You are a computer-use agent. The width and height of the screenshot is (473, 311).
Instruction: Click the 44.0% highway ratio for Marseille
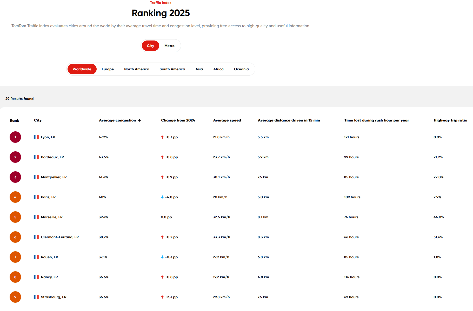(438, 217)
